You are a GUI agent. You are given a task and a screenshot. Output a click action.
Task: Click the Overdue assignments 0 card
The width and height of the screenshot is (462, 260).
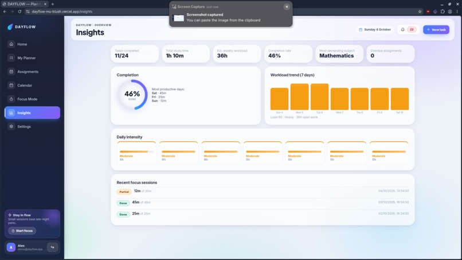(390, 54)
